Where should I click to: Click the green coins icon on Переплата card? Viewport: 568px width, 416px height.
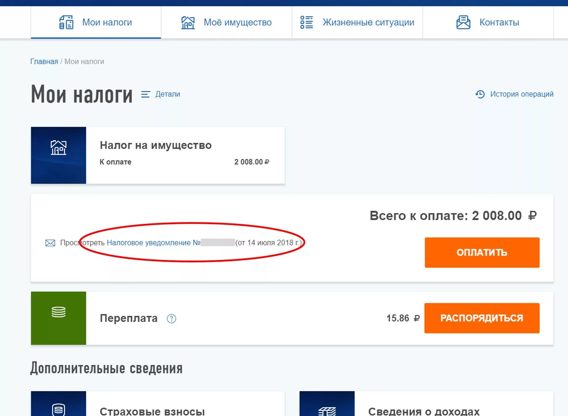(x=58, y=312)
